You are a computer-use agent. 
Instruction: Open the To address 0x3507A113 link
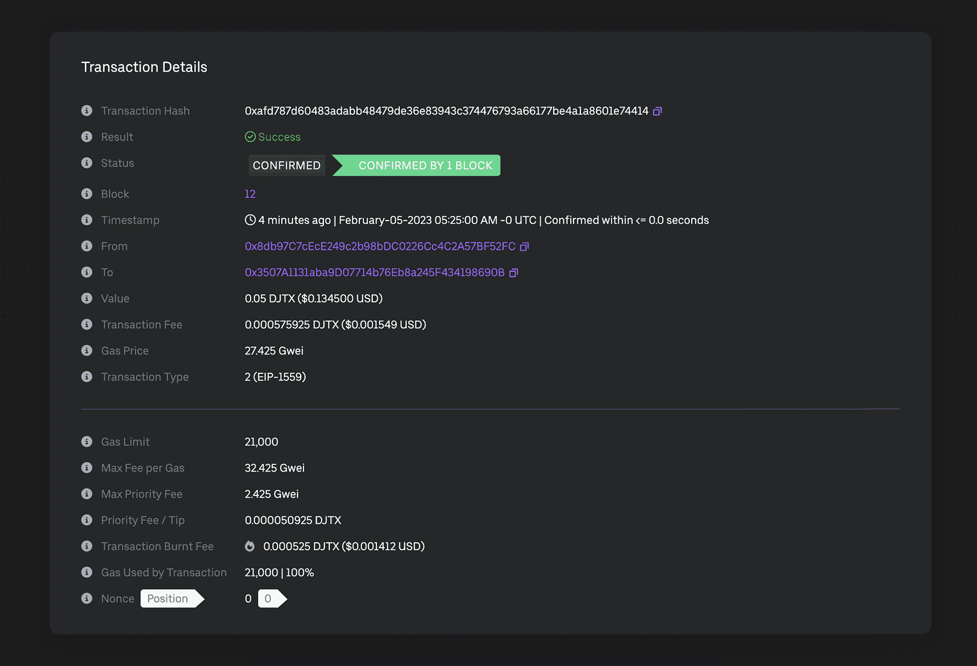coord(374,273)
